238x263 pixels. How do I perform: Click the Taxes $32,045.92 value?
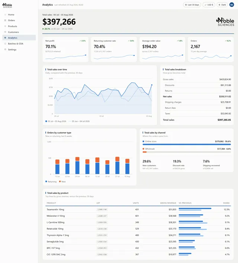click(226, 114)
